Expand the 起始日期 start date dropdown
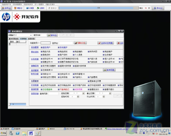This screenshot has height=136, width=171. coord(83,93)
